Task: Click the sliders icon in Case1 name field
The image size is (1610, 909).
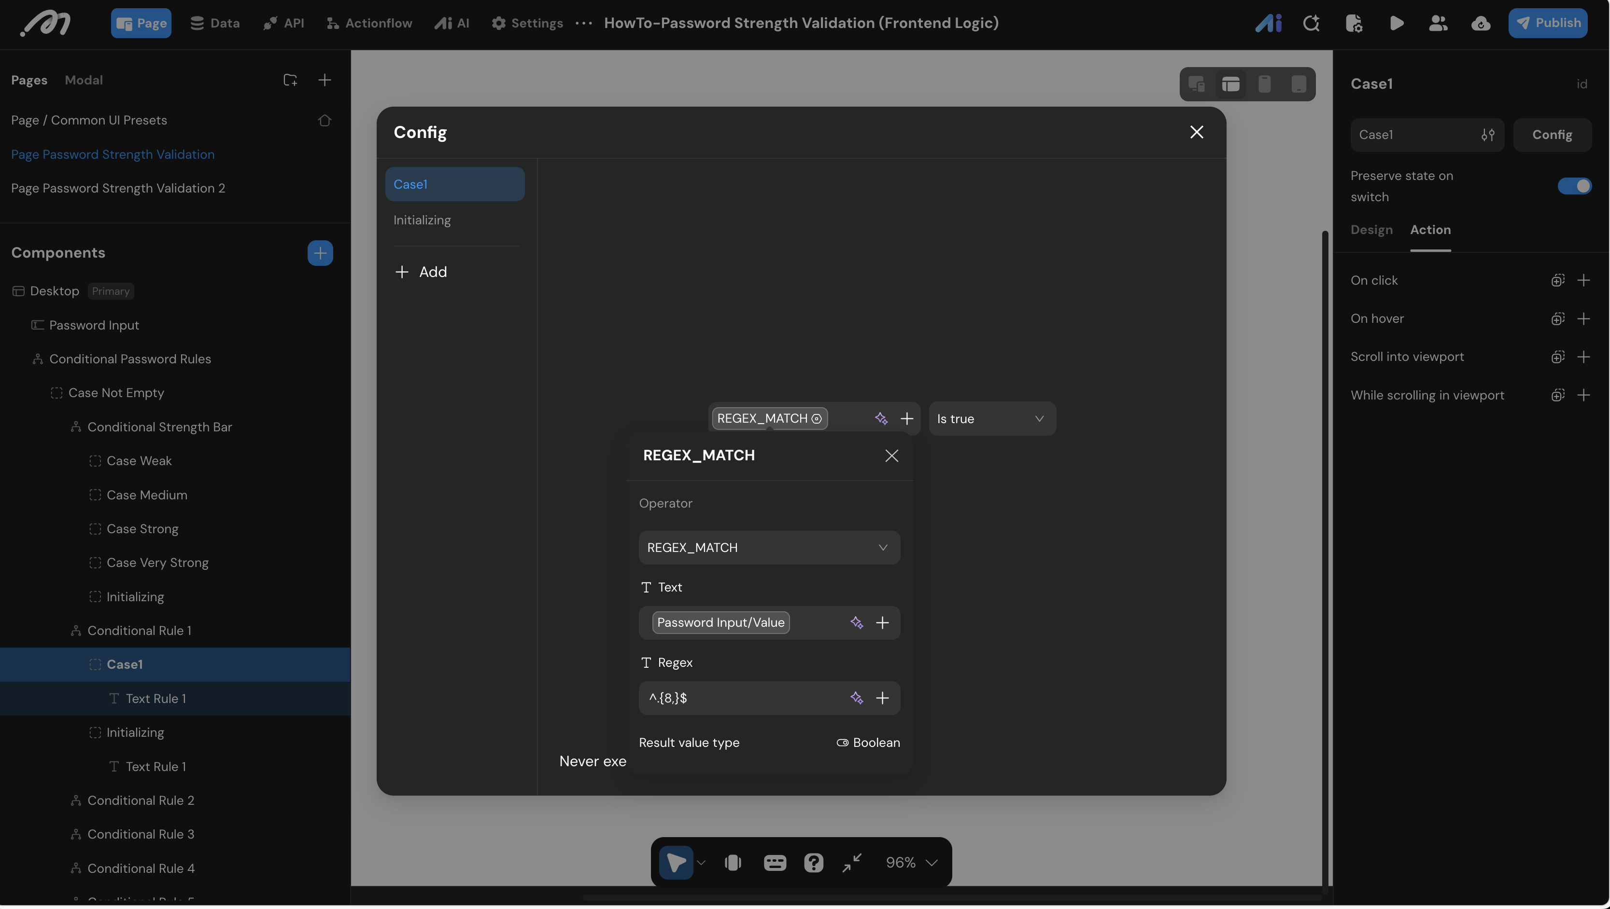Action: pyautogui.click(x=1487, y=135)
